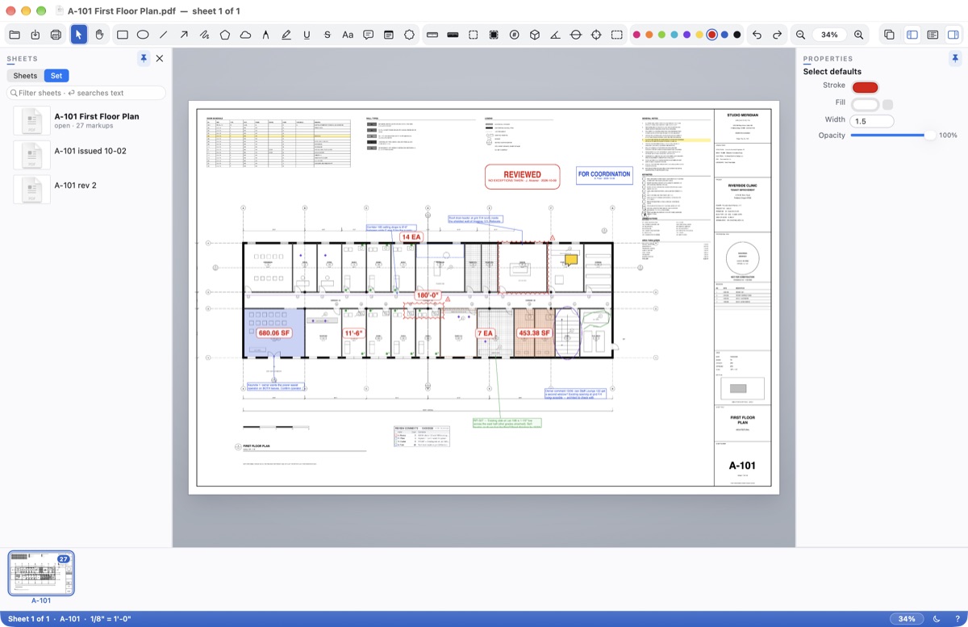Click the Fill color swatch in Properties
Screen dimensions: 968x627
(865, 104)
